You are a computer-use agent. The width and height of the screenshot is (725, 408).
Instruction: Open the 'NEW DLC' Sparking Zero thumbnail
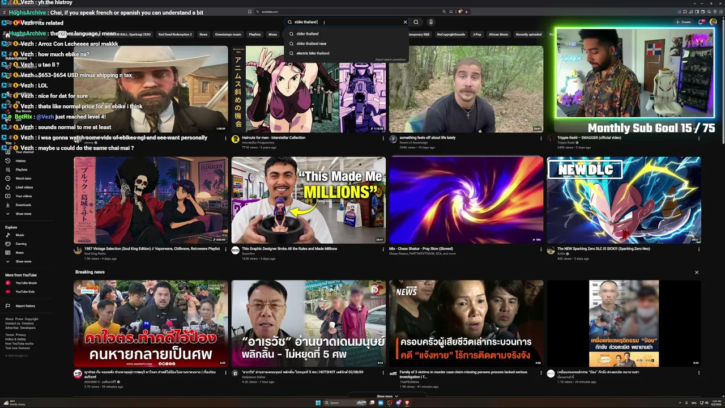[x=624, y=201]
